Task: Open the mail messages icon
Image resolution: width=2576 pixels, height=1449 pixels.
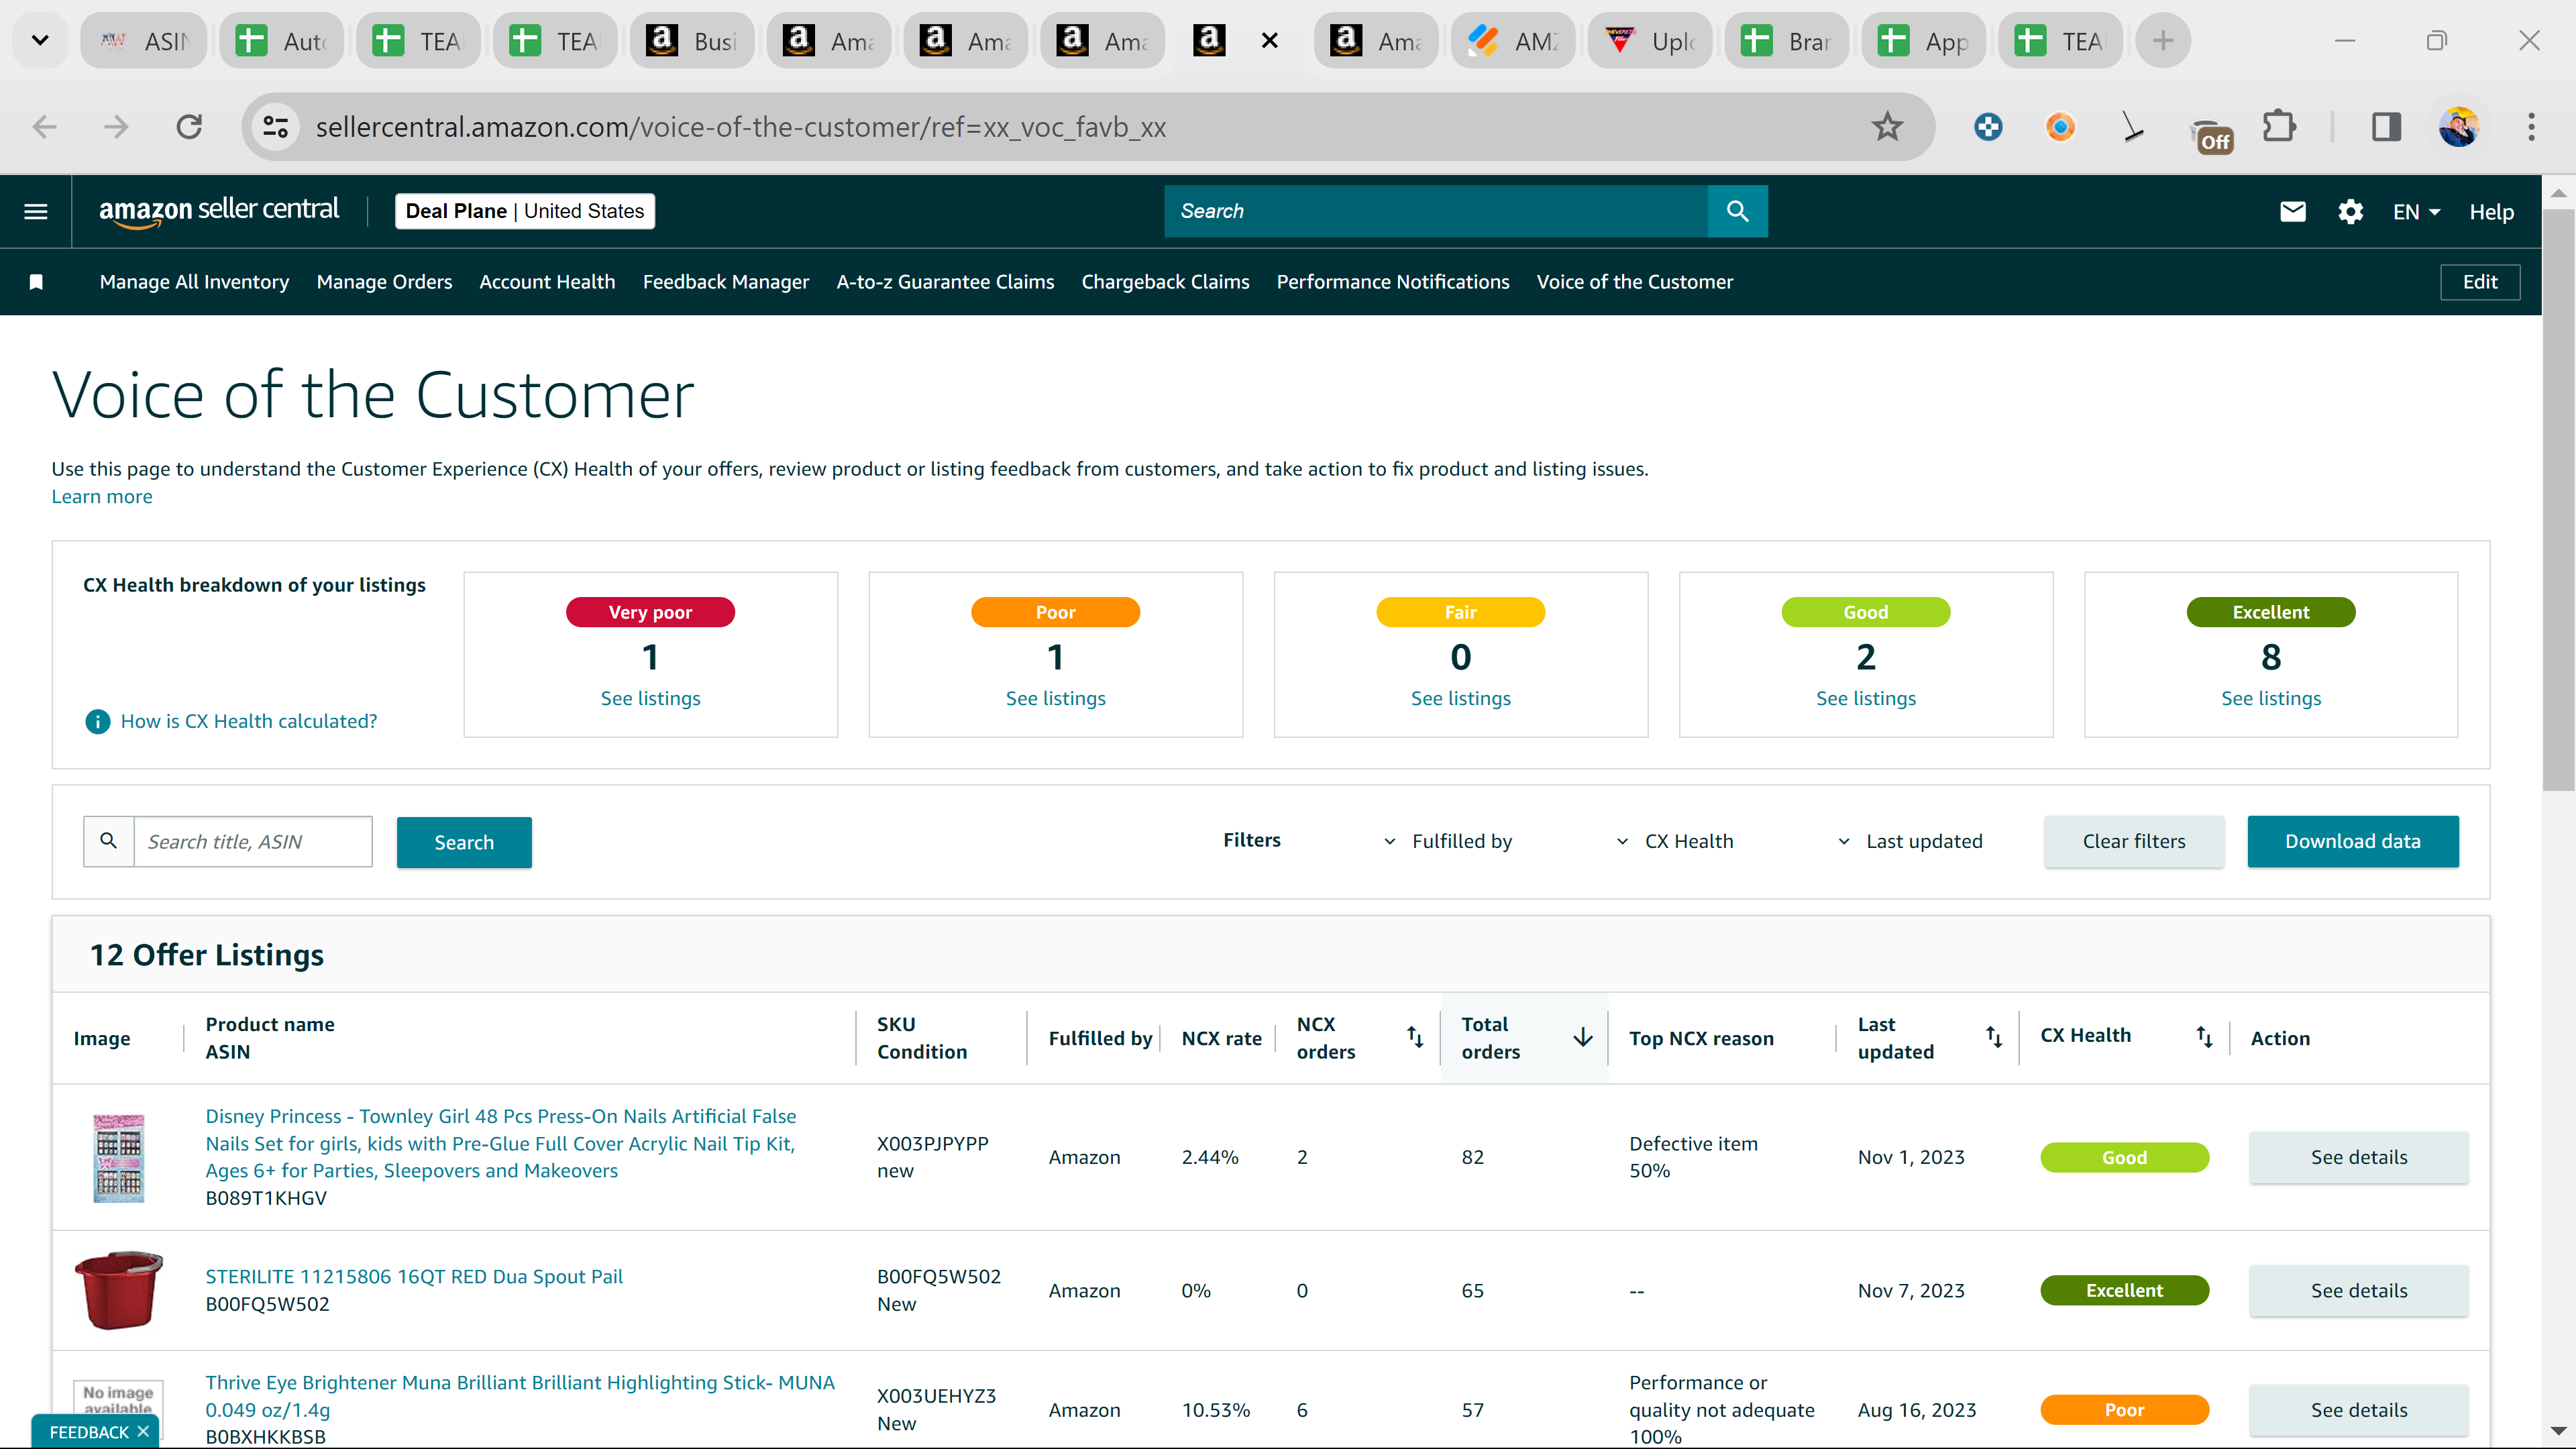Action: pyautogui.click(x=2293, y=211)
